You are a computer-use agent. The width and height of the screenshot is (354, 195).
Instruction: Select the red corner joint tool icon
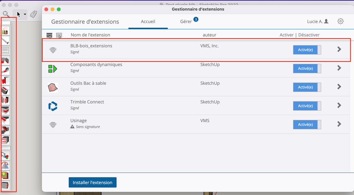[5, 80]
